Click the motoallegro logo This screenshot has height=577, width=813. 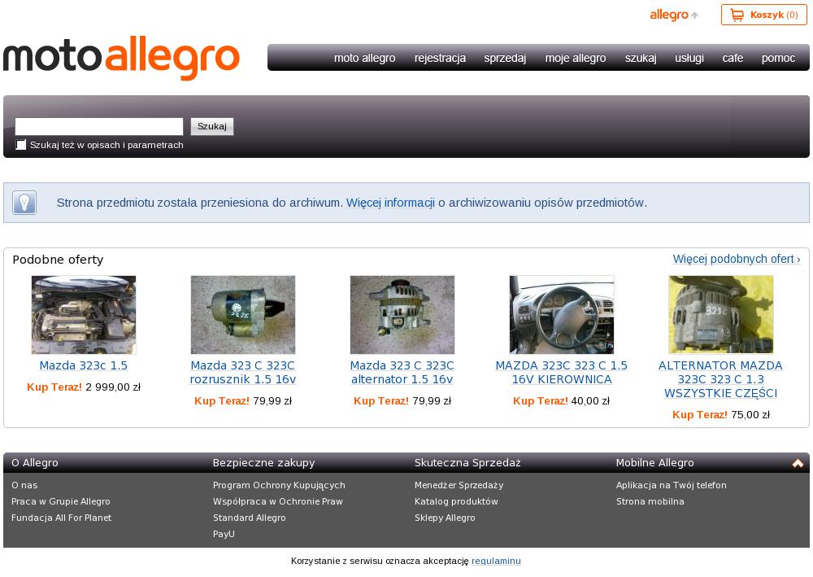point(121,58)
